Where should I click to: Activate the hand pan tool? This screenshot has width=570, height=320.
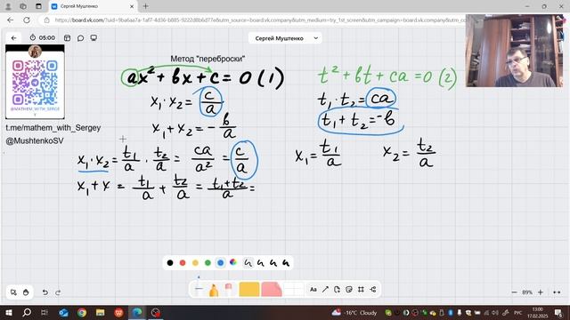coord(26,292)
